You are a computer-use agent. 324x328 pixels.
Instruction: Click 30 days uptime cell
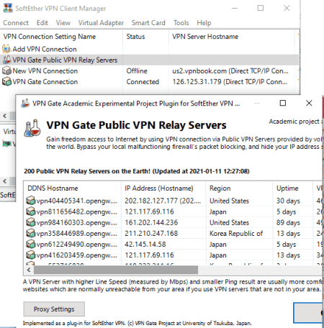tap(288, 201)
